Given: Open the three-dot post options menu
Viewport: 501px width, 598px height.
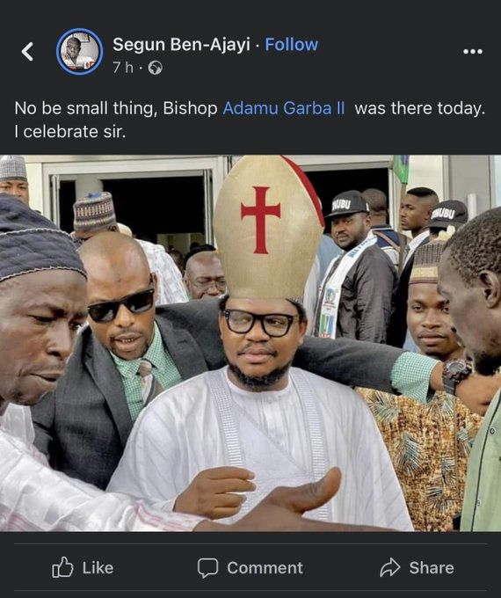Looking at the screenshot, I should point(473,52).
